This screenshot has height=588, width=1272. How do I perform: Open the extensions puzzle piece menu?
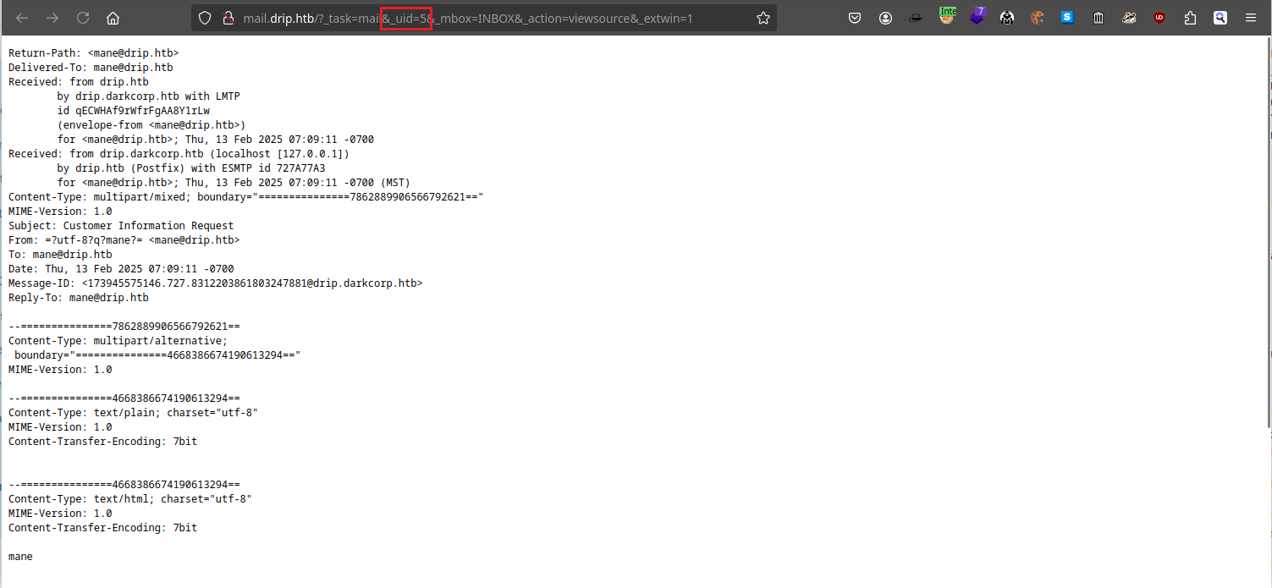pyautogui.click(x=1190, y=18)
